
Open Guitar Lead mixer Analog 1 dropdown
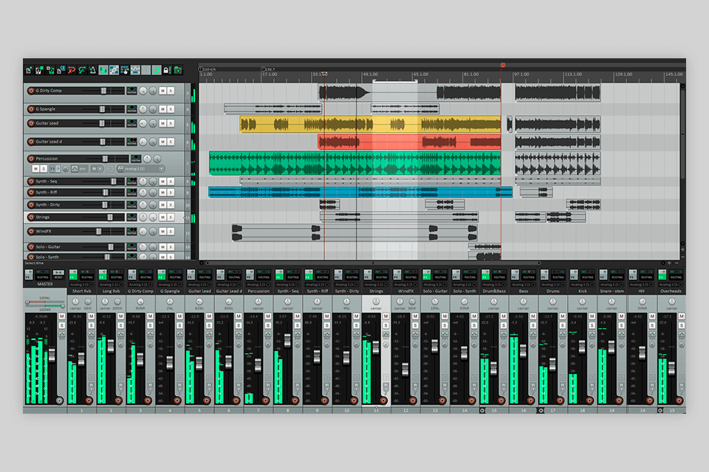click(x=199, y=285)
